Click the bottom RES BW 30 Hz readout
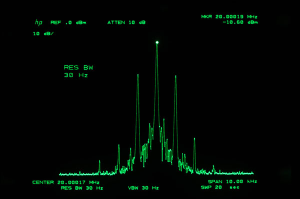The width and height of the screenshot is (300, 199). click(82, 188)
